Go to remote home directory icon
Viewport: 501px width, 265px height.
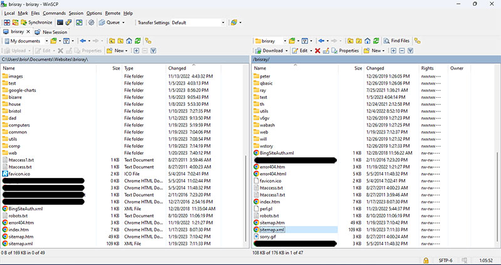point(368,41)
